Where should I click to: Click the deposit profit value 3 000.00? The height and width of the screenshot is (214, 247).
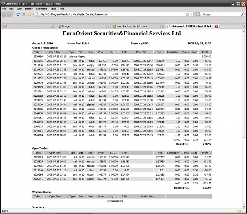[x=206, y=56]
